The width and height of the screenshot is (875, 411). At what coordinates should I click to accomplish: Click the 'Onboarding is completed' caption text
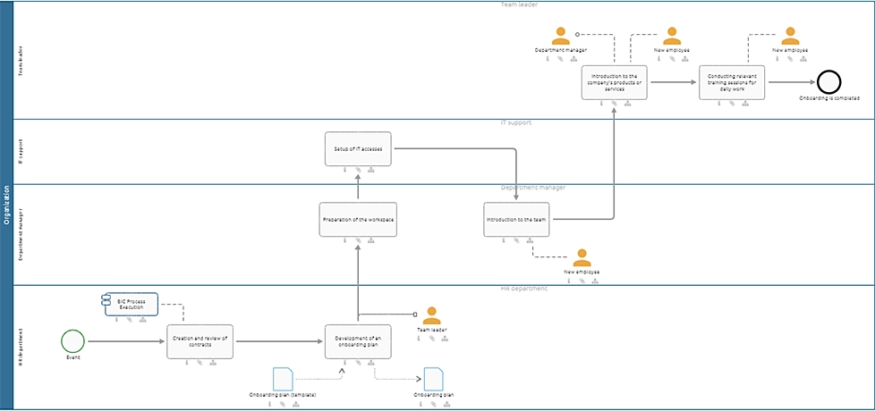[x=828, y=98]
